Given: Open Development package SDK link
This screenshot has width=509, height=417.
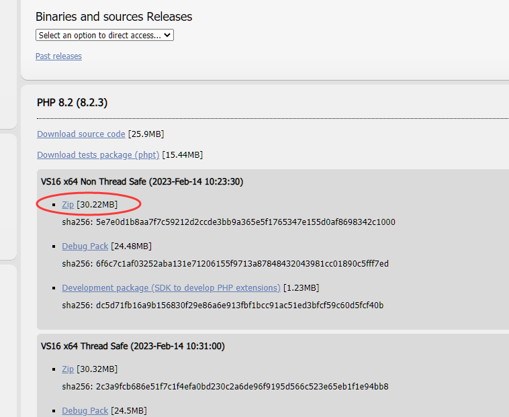Looking at the screenshot, I should (171, 288).
